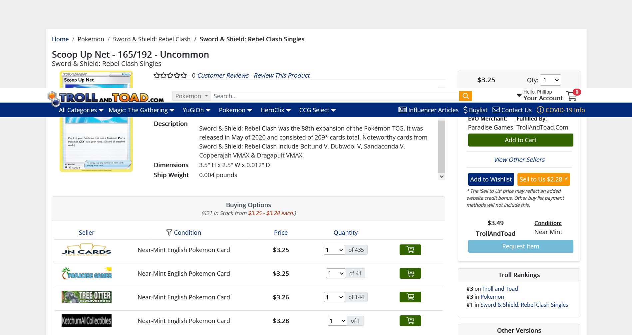This screenshot has width=632, height=335.
Task: Open the Buylist menu item
Action: pyautogui.click(x=475, y=110)
